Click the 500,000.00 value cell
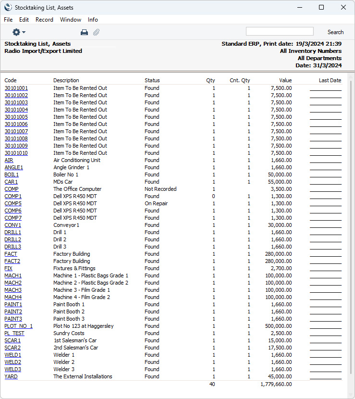Screen dimensions: 355x399 tap(279, 326)
